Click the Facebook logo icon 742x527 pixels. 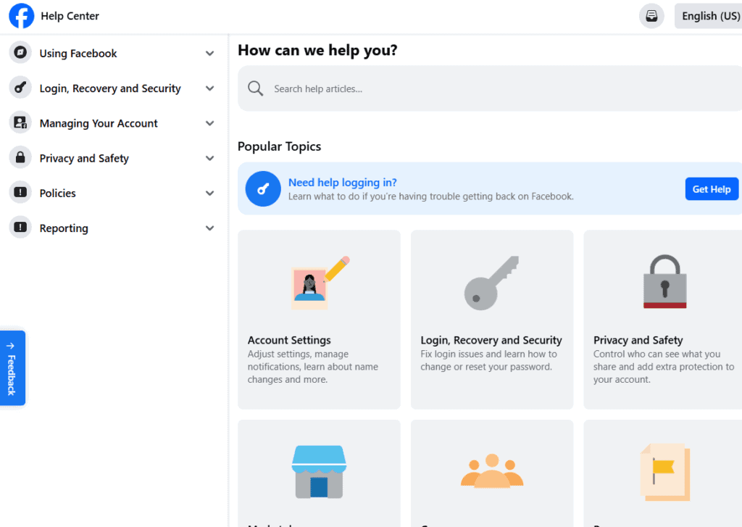(21, 16)
